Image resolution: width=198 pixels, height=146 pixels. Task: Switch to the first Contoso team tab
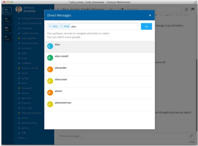[8, 10]
